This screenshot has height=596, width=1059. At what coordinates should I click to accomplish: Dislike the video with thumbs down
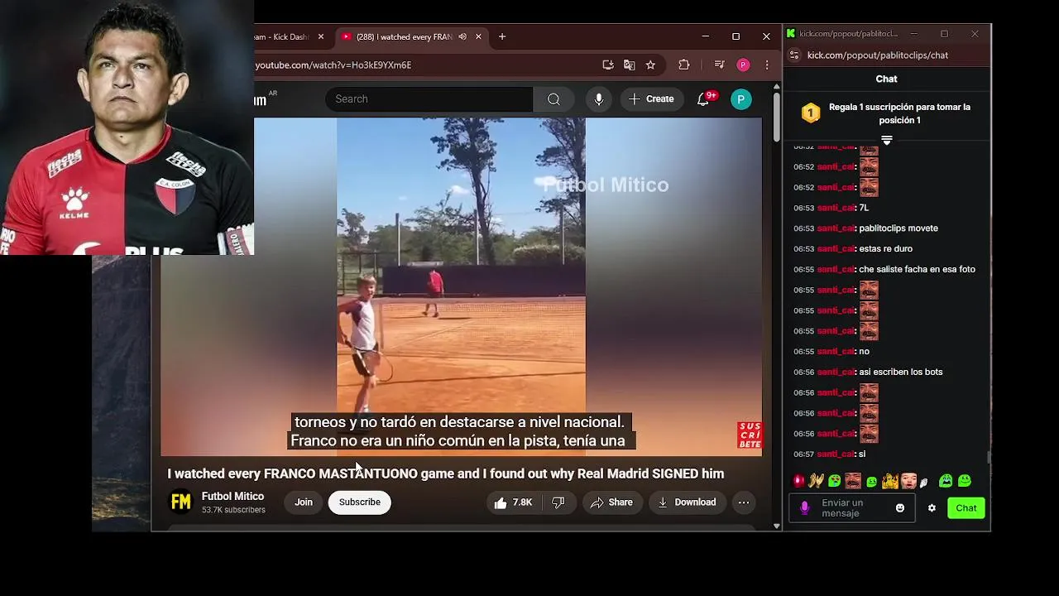[558, 502]
